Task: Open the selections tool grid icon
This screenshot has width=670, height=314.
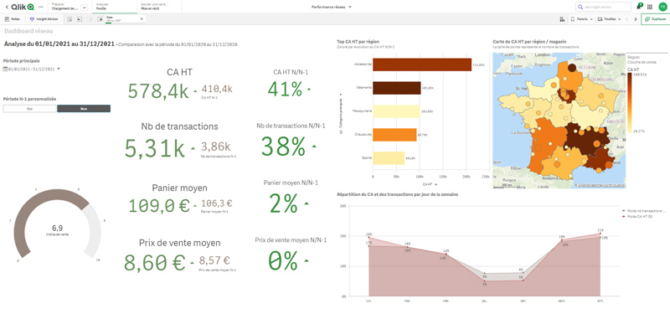Action: [562, 19]
